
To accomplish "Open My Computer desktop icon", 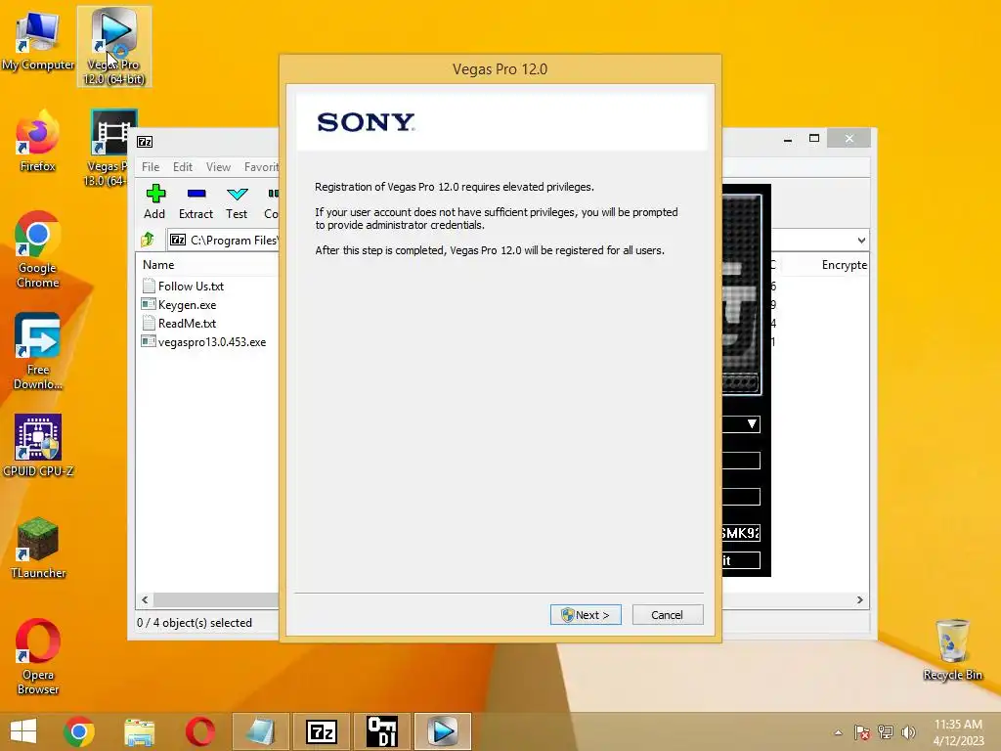I will [38, 41].
